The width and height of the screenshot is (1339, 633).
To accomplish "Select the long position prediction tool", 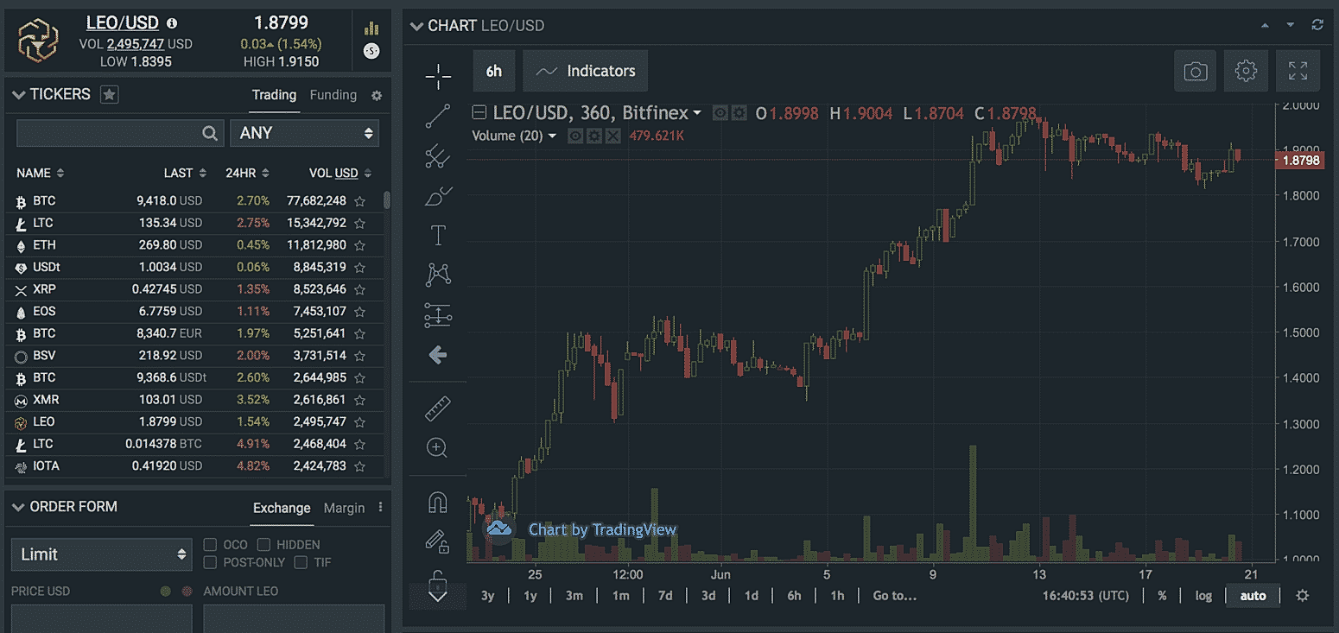I will click(438, 315).
